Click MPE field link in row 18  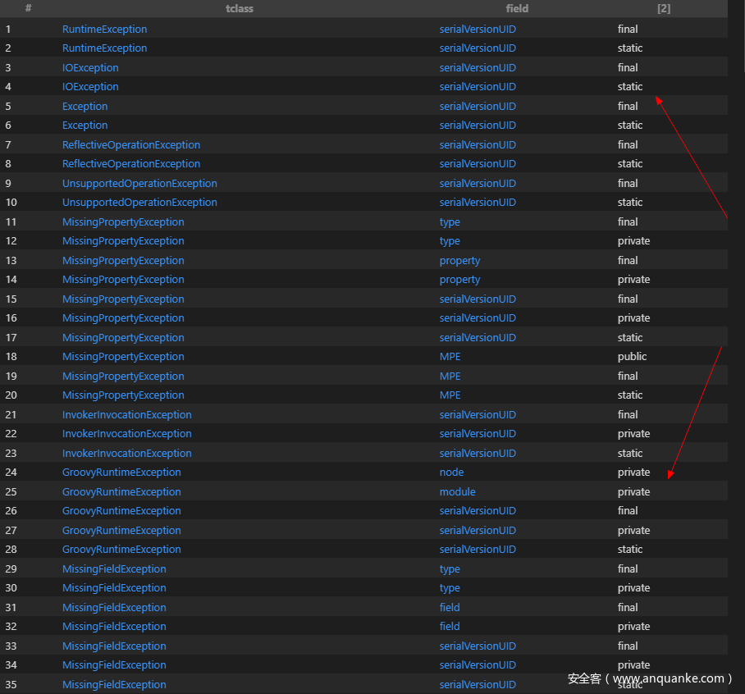(450, 357)
